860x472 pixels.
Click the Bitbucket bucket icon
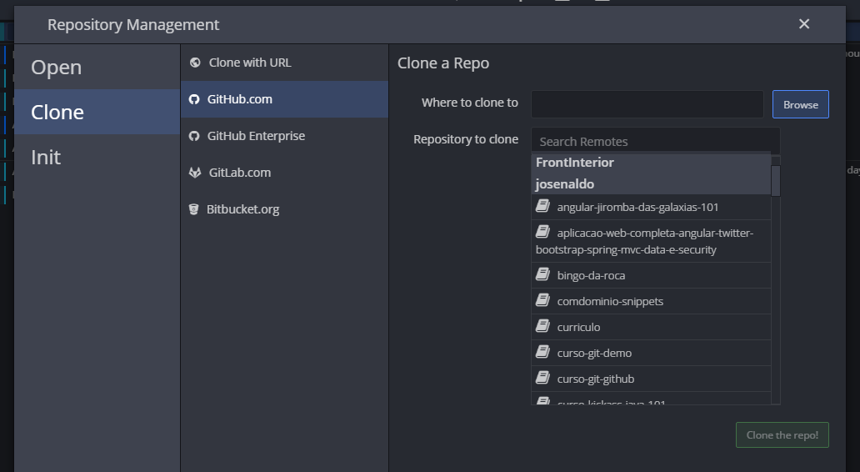pos(193,209)
